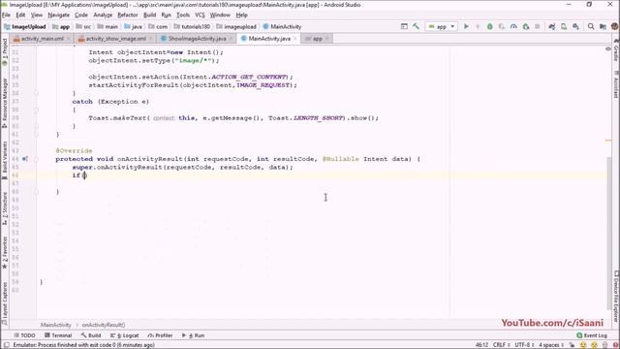The image size is (620, 349).
Task: Change UTF-8 file encoding
Action: [524, 345]
